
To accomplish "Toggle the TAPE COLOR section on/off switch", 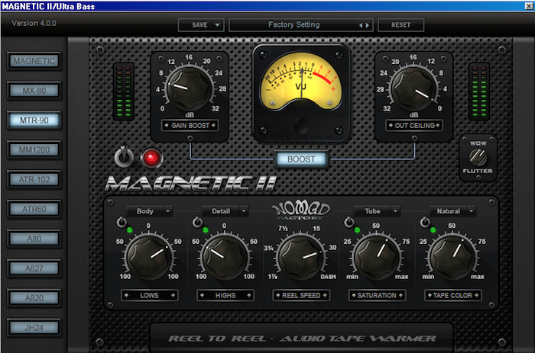I will click(425, 223).
